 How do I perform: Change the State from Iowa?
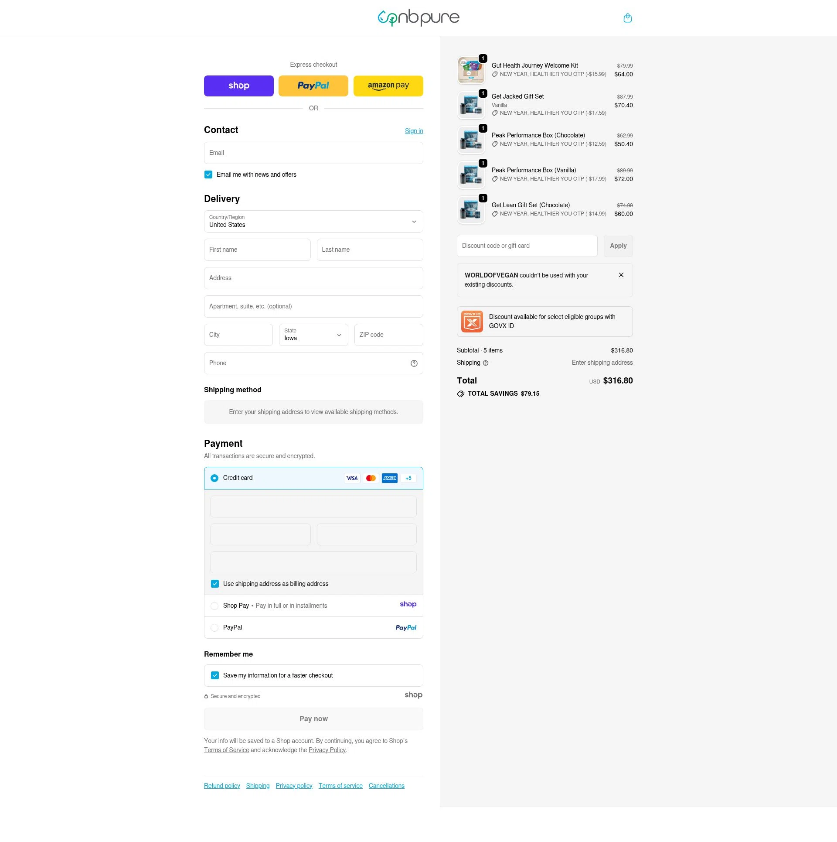click(313, 335)
